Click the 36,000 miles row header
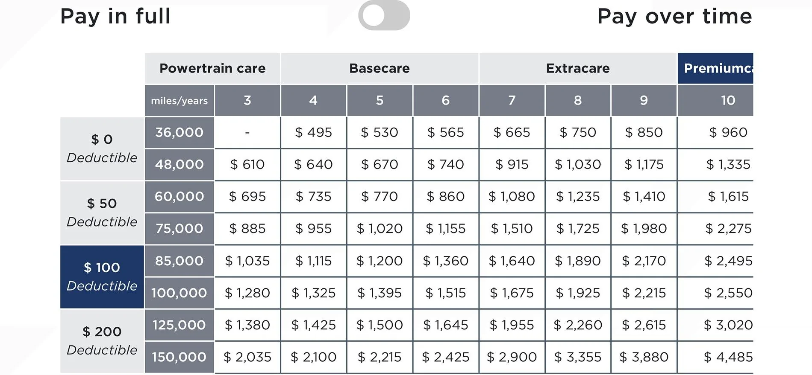This screenshot has width=812, height=375. [179, 133]
